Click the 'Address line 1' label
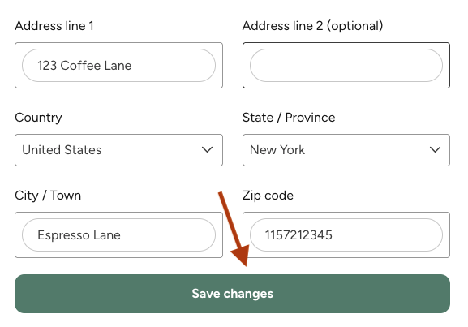Screen dimensions: 468x327 [54, 26]
